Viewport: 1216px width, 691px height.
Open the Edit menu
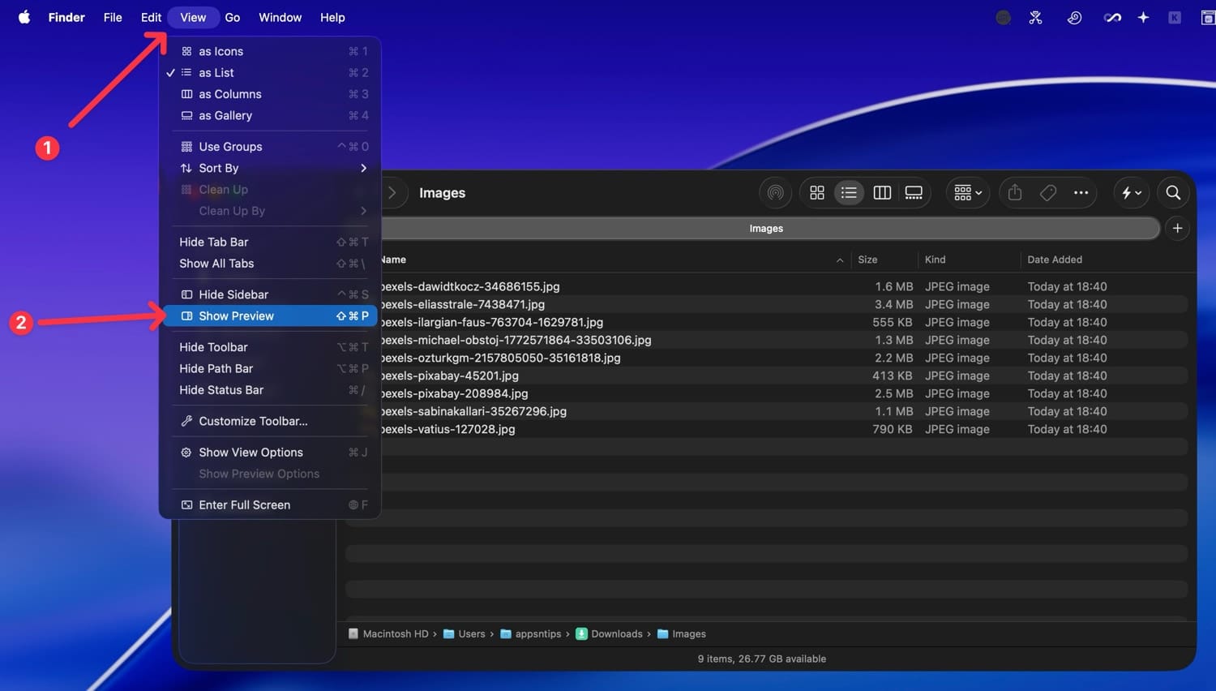point(151,17)
